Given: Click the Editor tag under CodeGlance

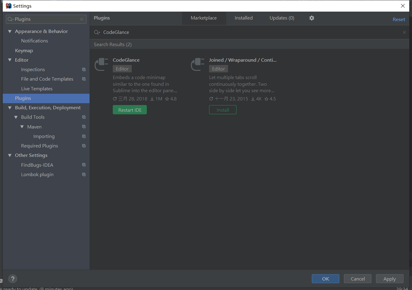Looking at the screenshot, I should pos(122,69).
